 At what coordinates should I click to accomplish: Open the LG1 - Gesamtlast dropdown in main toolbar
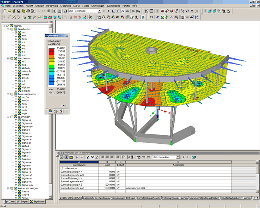[x=99, y=11]
